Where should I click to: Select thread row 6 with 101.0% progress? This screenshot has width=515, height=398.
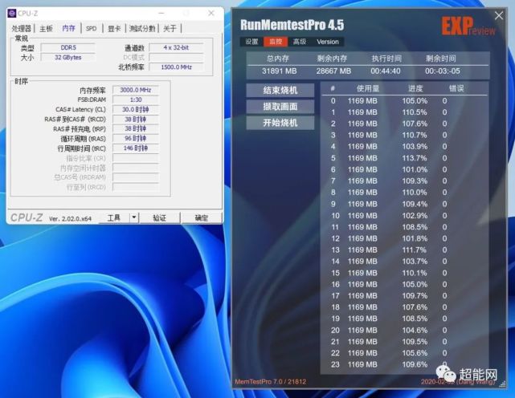coord(405,169)
